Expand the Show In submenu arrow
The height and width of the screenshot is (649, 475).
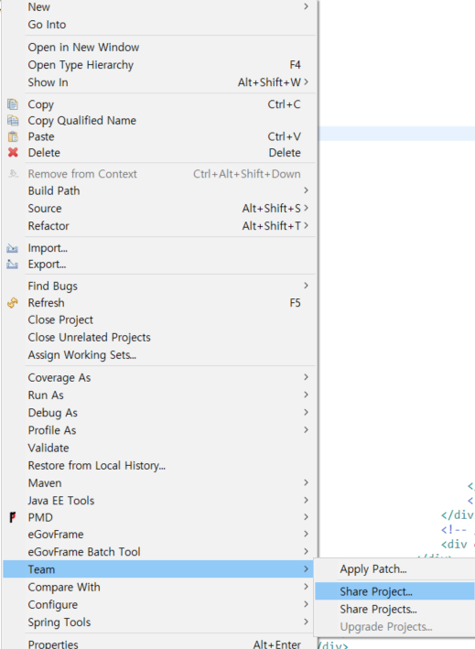[306, 82]
